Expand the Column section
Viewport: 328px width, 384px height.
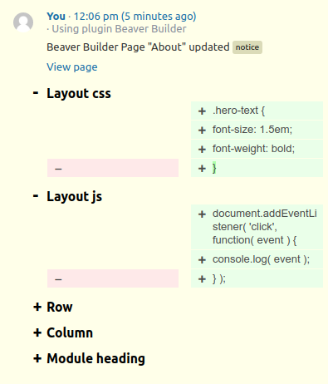(x=37, y=332)
